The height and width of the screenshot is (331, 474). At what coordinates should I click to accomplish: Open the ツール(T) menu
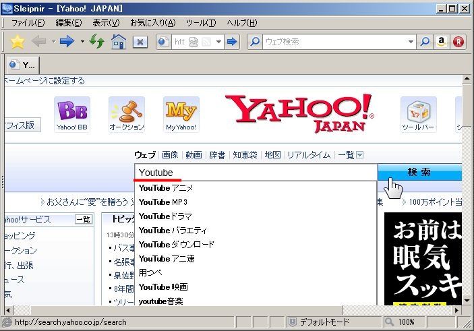(x=201, y=23)
